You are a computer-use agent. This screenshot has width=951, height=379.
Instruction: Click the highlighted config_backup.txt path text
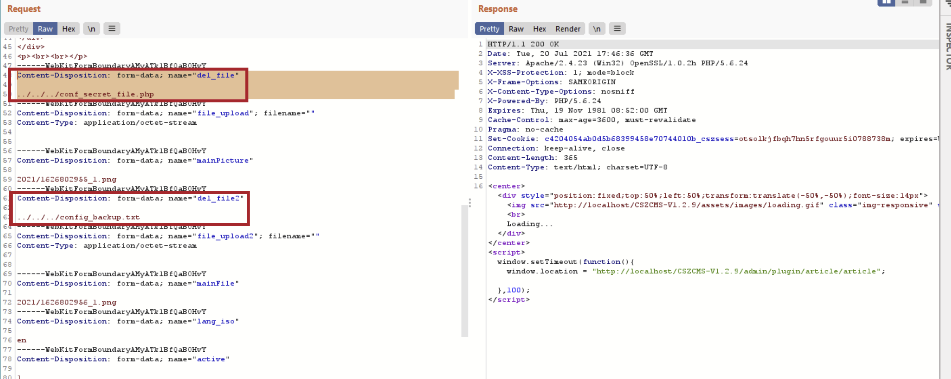78,217
